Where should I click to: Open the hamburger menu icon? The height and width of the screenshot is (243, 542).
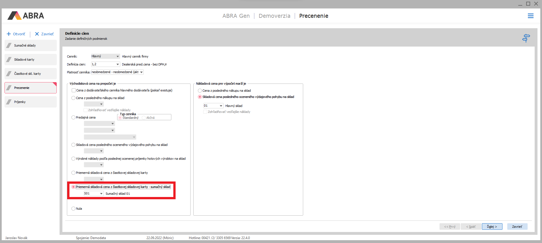point(530,16)
